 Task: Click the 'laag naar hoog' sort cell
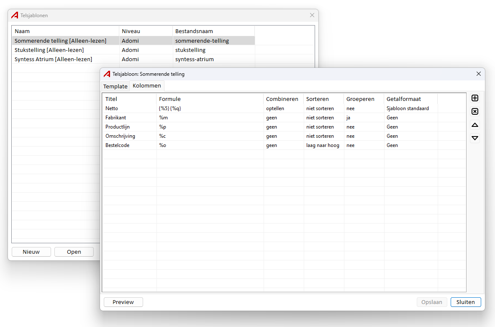[323, 145]
